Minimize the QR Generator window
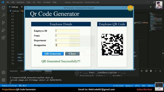Screen dimensions: 164x92 coord(123,8)
